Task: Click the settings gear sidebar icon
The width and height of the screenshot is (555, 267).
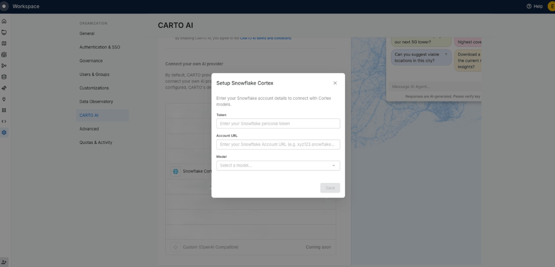Action: tap(4, 133)
